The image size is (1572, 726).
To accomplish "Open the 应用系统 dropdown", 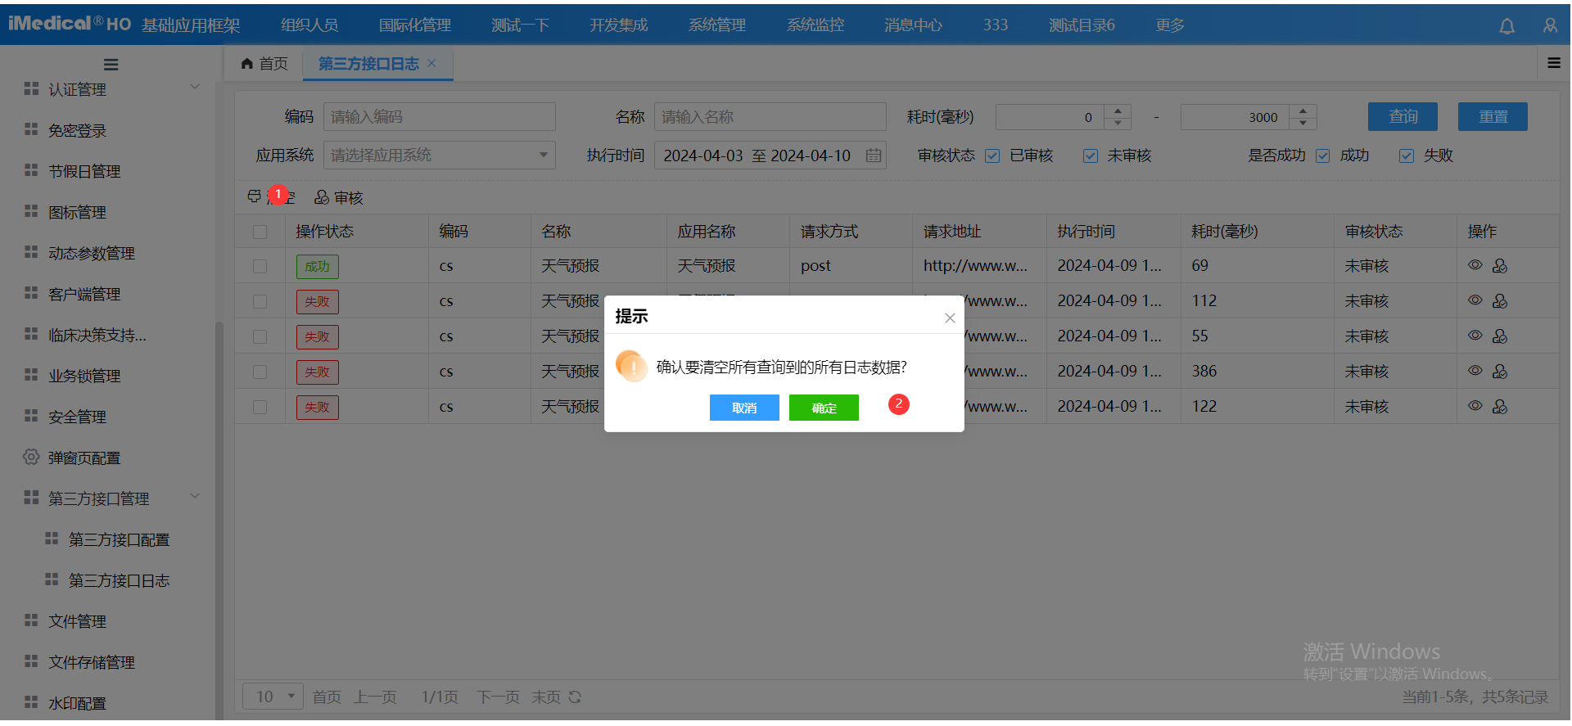I will [x=439, y=156].
